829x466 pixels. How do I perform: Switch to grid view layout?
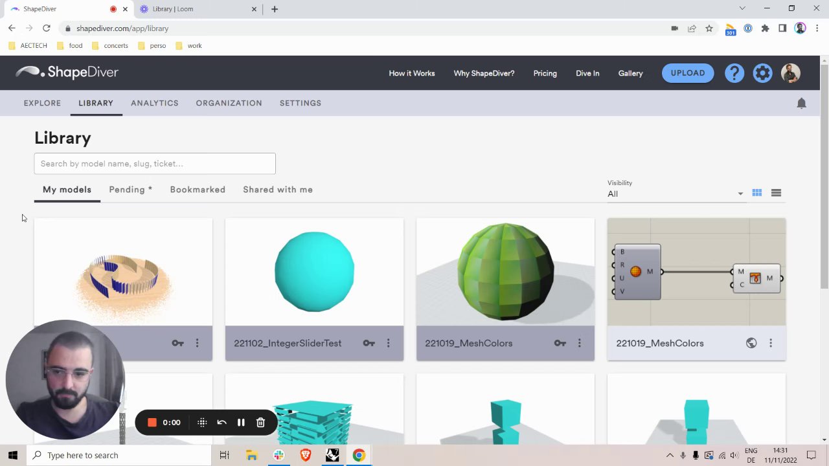click(756, 193)
